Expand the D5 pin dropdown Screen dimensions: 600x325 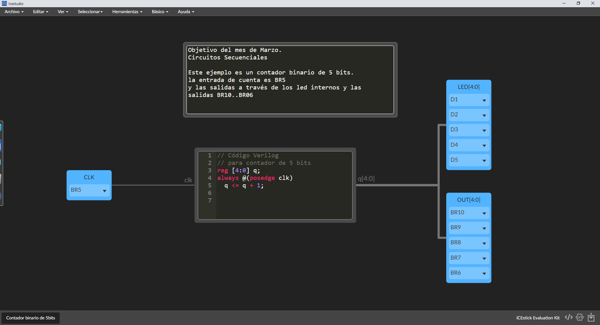coord(469,160)
